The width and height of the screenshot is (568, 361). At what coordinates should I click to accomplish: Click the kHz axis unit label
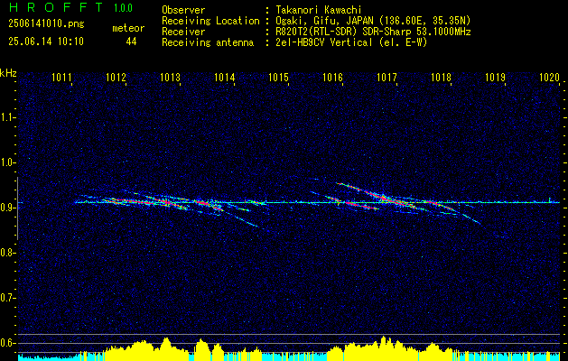8,73
